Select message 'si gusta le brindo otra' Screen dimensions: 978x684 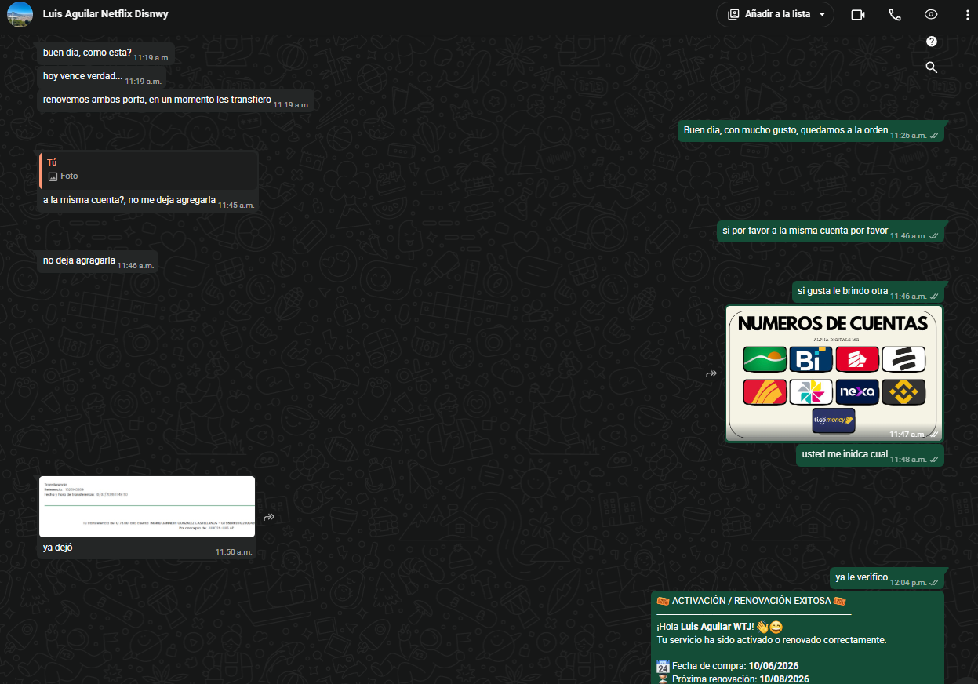tap(867, 292)
